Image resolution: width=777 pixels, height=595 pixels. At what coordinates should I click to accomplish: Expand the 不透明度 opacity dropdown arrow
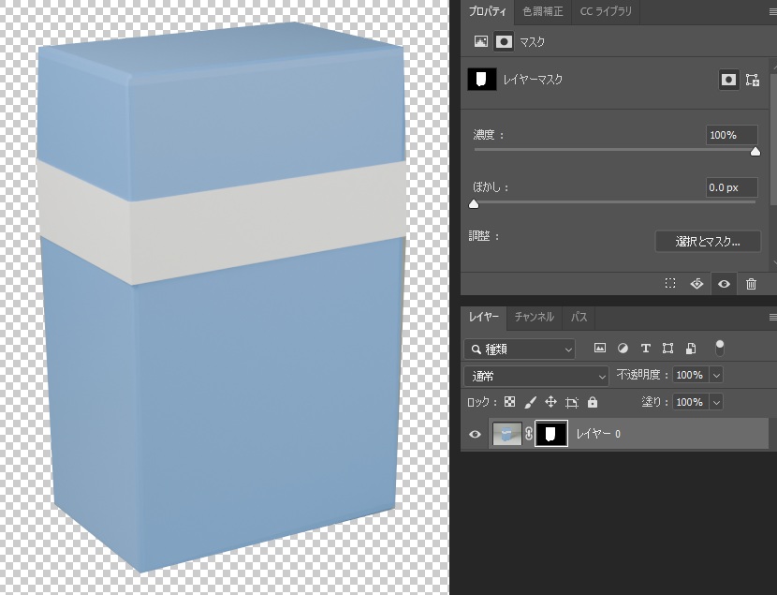716,376
